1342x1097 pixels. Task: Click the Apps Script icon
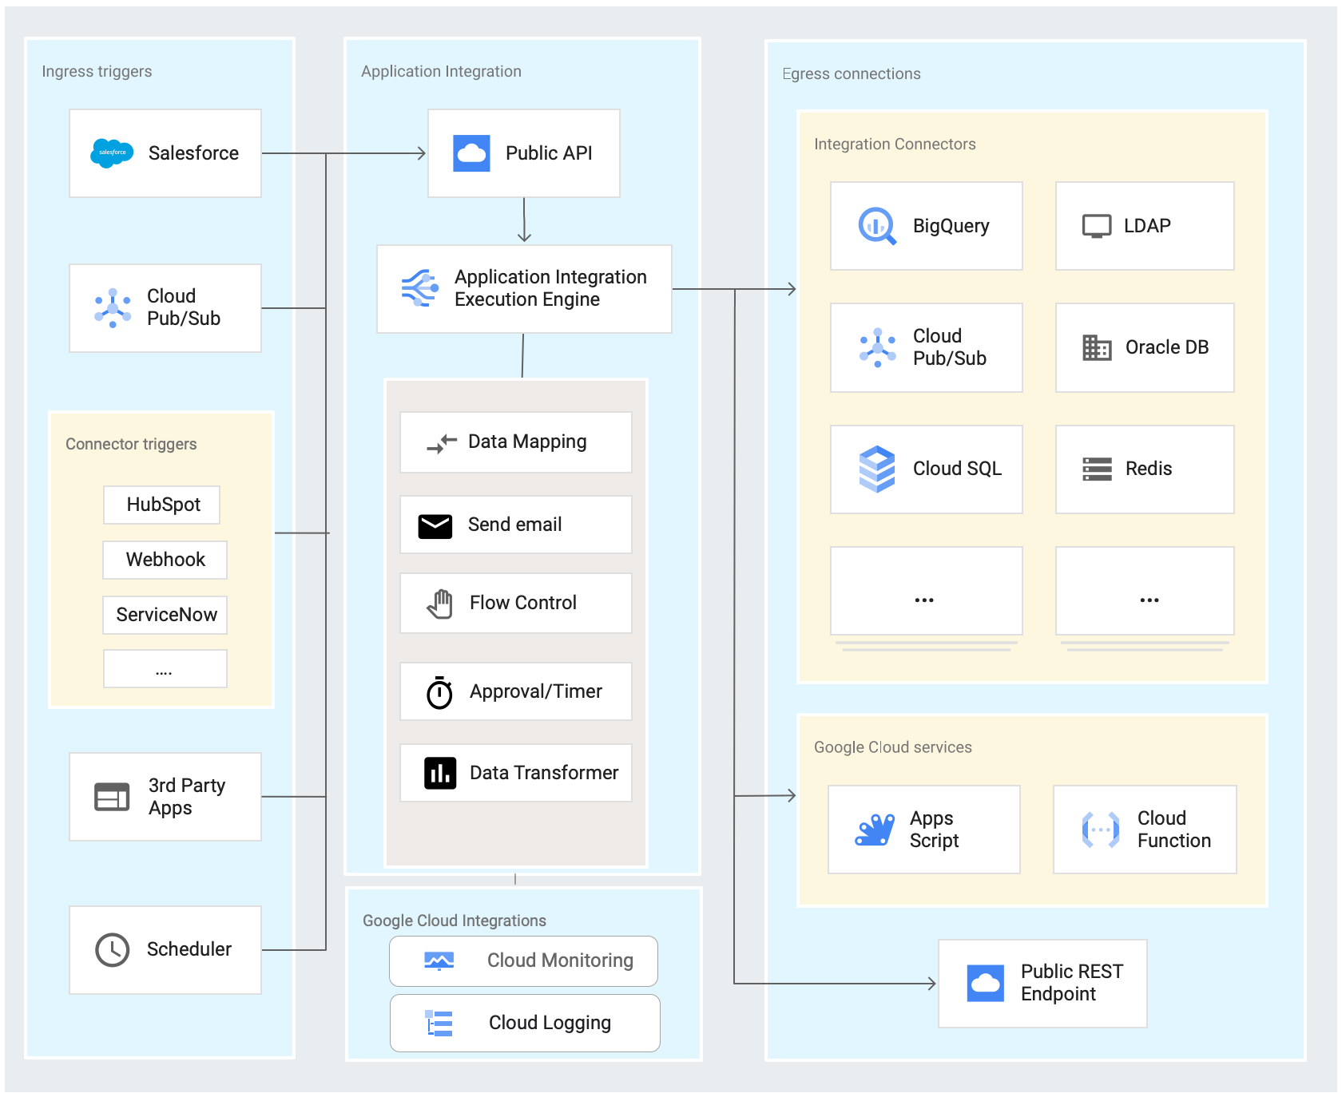coord(875,830)
